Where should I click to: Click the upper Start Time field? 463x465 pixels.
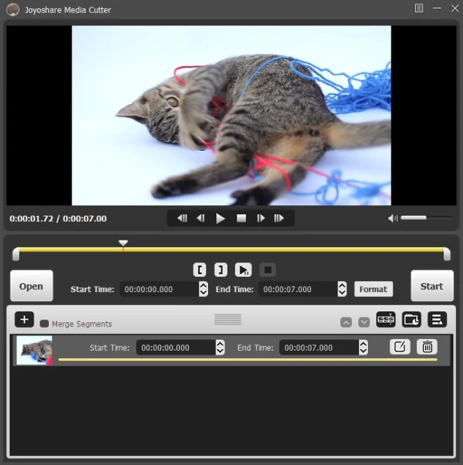point(160,289)
